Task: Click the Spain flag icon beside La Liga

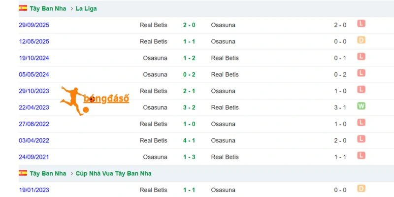Action: (23, 8)
